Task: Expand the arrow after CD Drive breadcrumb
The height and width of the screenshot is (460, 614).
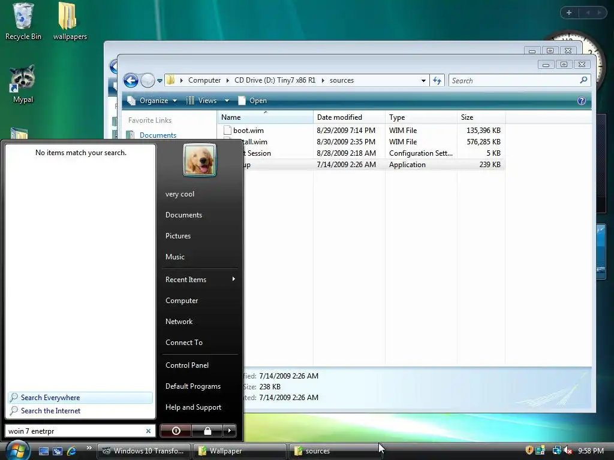Action: coord(323,80)
